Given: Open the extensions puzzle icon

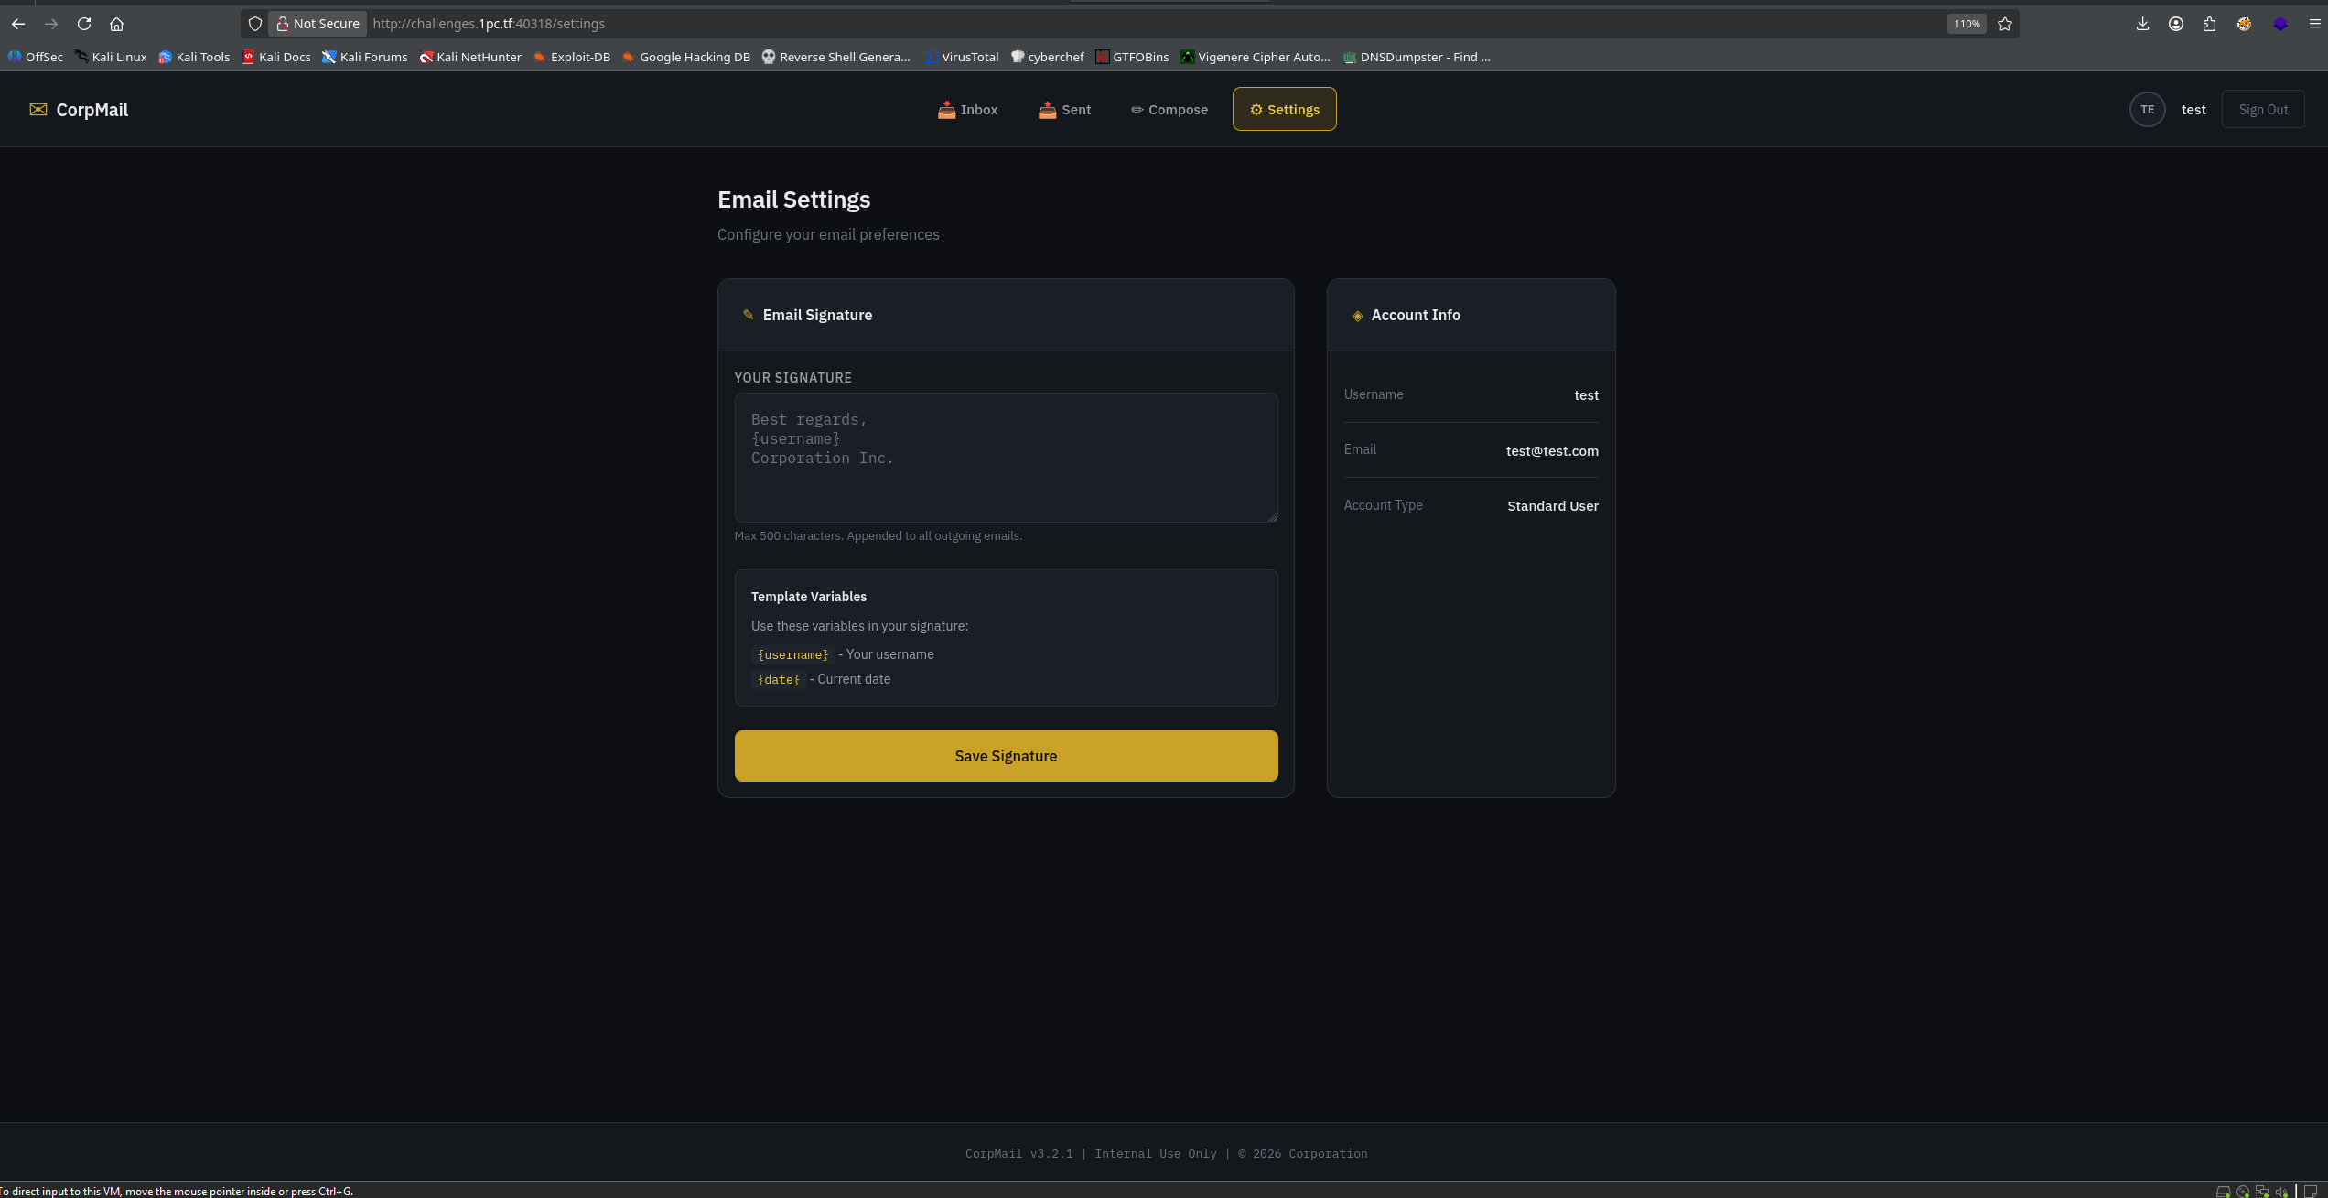Looking at the screenshot, I should point(2209,24).
